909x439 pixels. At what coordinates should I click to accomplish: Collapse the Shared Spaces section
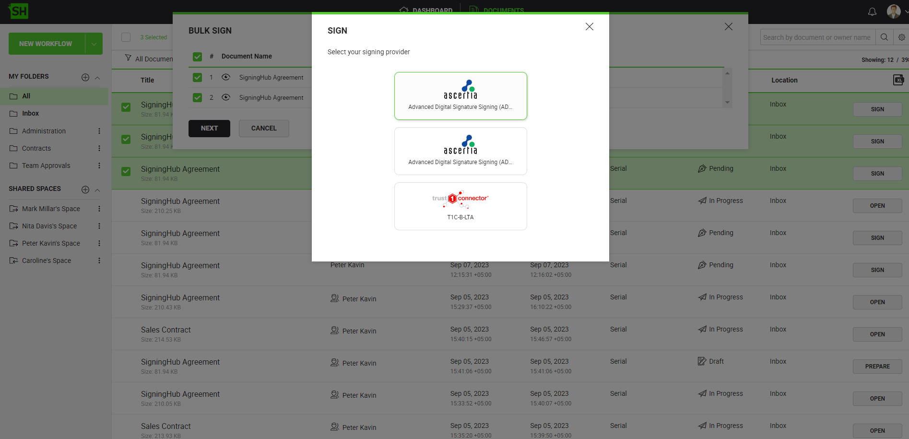97,190
